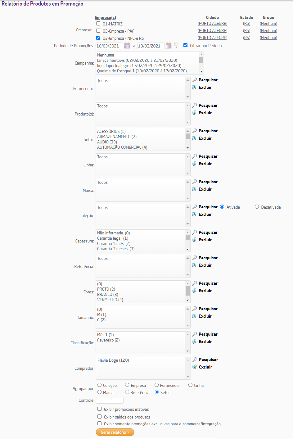Click the Marca Excluir trash icon
293x439 pixels.
[x=194, y=189]
